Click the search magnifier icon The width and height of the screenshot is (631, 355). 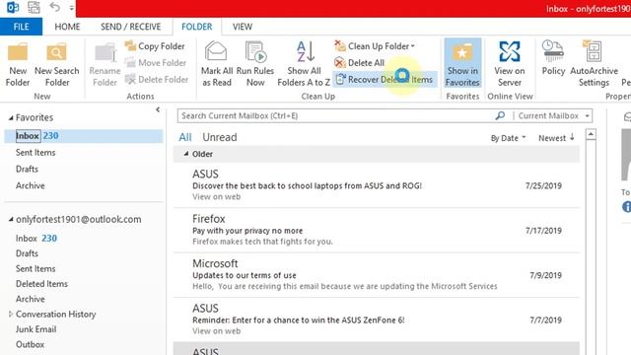(x=500, y=116)
